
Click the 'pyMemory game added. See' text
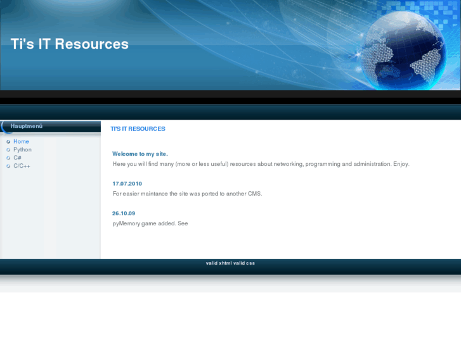pyautogui.click(x=150, y=223)
